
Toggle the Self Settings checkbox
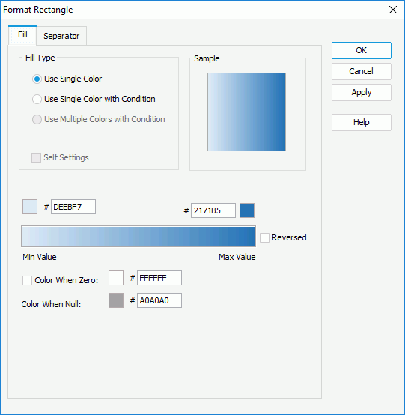coord(60,157)
